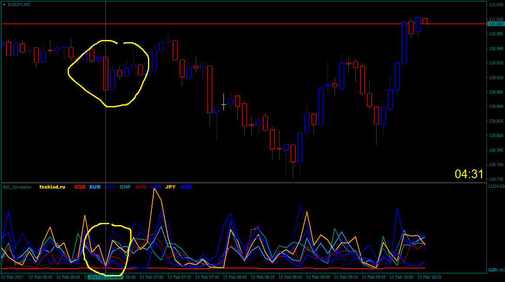Click the CAD legend label
505x282 pixels.
tap(156, 187)
